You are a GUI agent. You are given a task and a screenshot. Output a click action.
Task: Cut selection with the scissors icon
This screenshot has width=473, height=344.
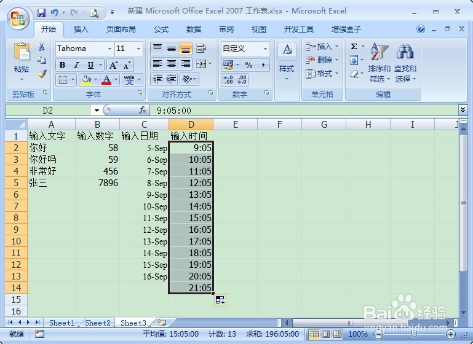(x=42, y=47)
